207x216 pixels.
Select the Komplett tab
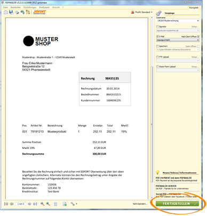[x=194, y=7]
